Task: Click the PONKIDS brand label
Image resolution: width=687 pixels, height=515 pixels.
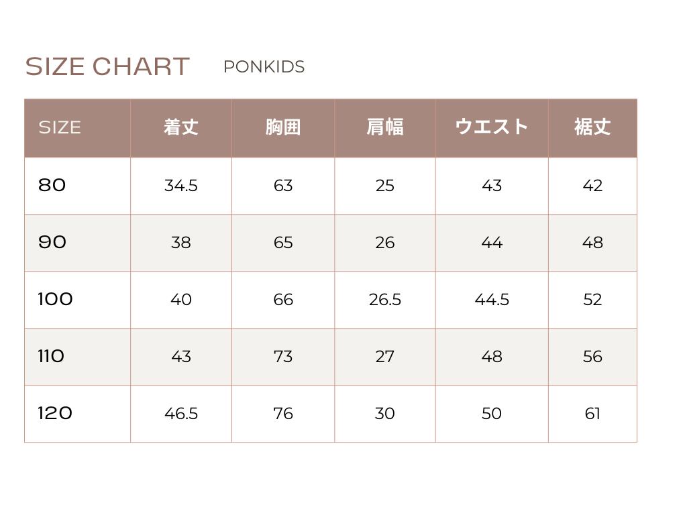Action: click(264, 67)
